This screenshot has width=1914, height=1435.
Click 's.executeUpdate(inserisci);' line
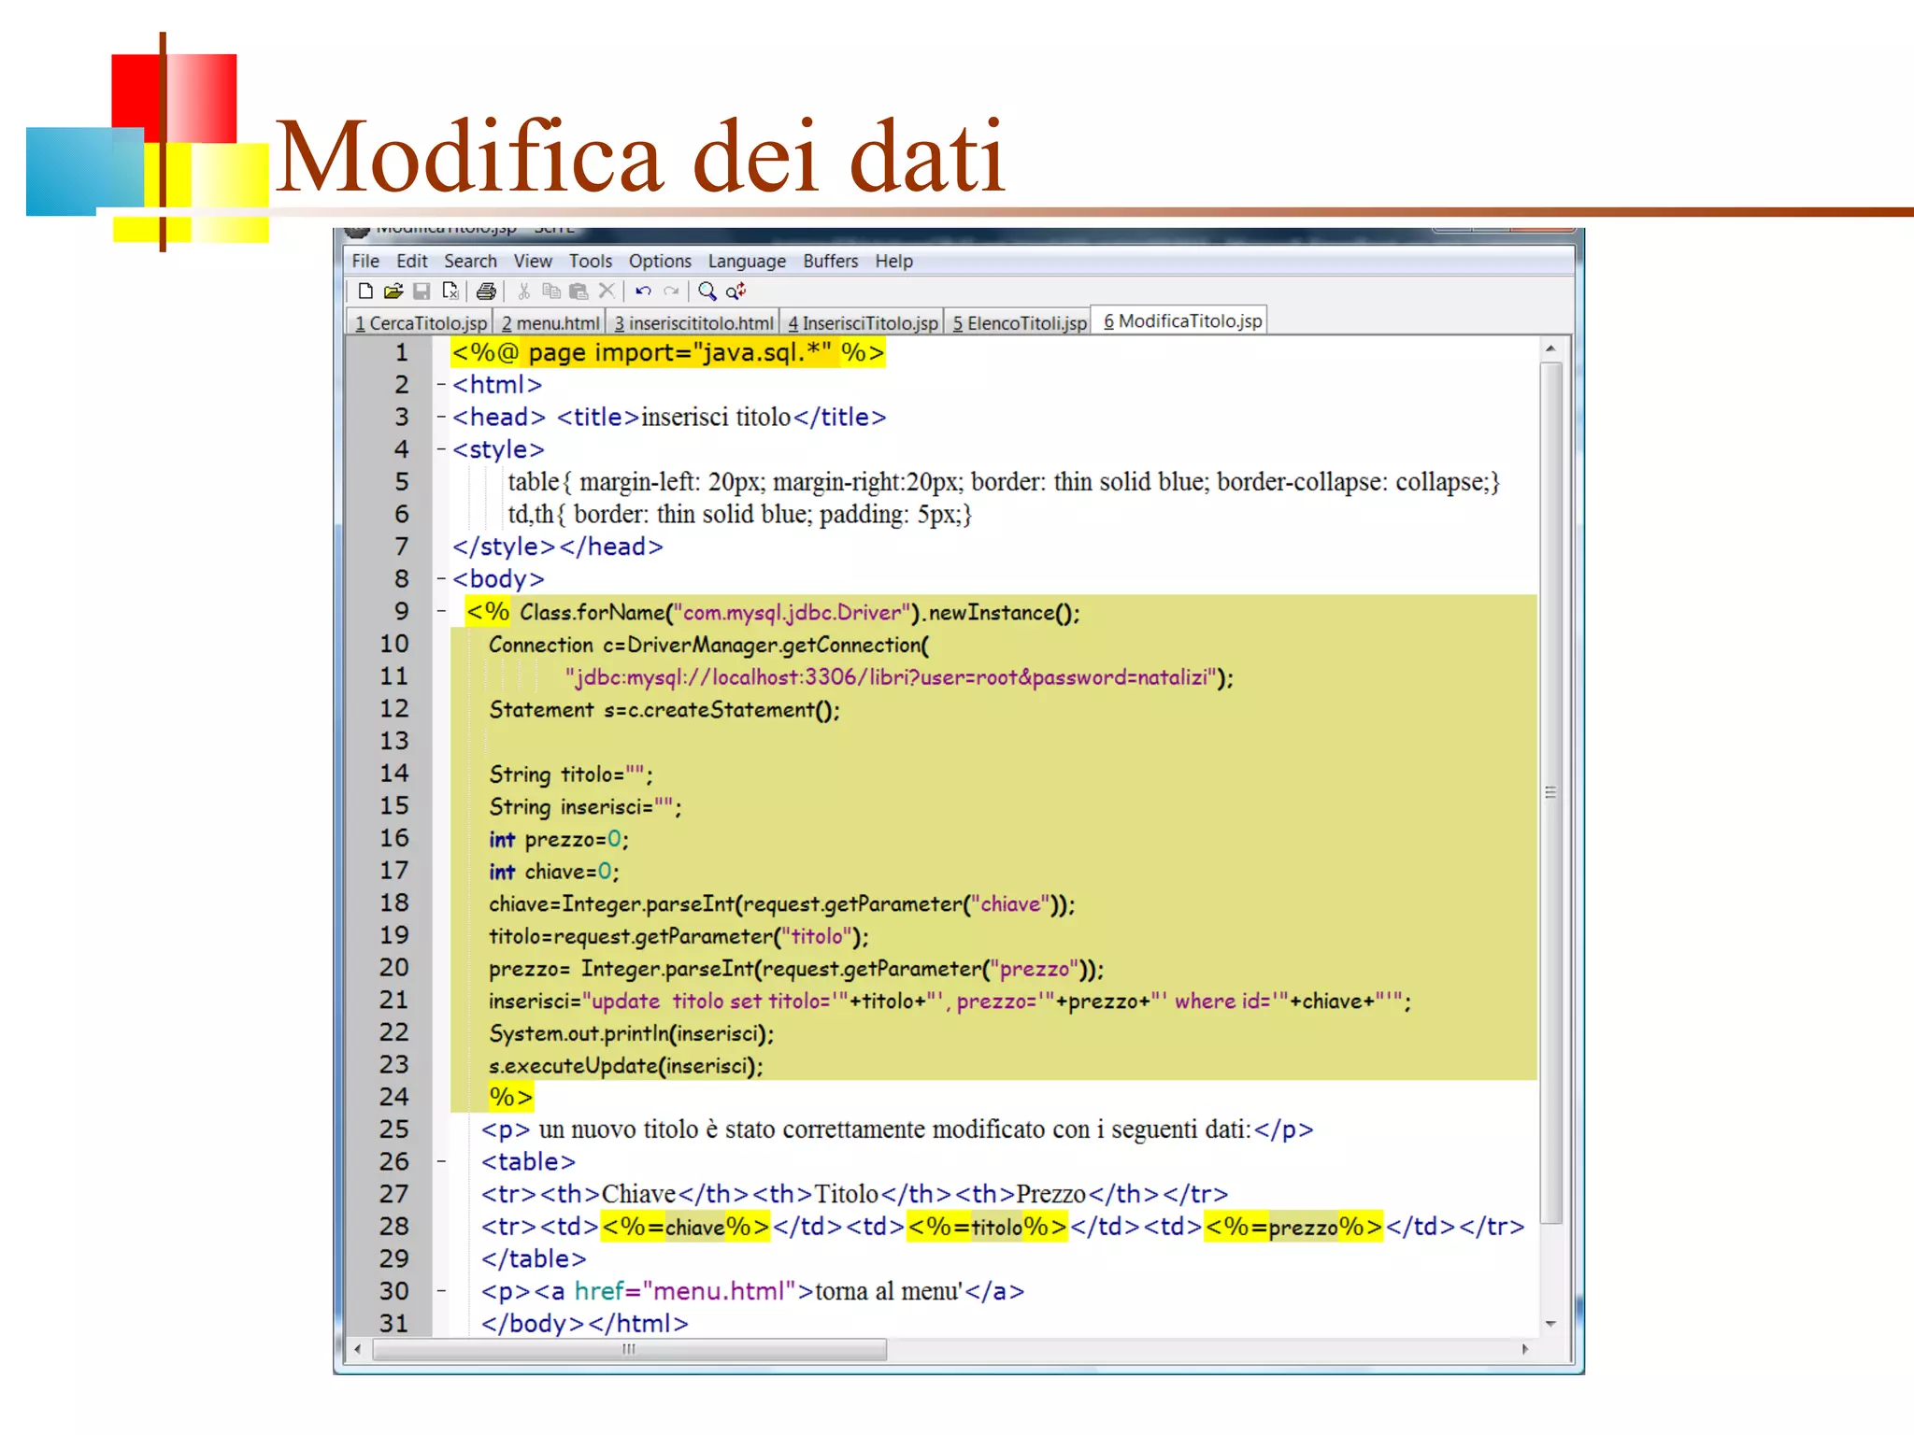coord(626,1066)
